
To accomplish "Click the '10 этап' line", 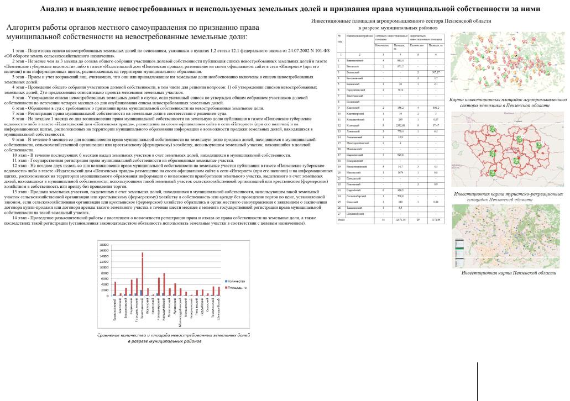I will pos(151,155).
